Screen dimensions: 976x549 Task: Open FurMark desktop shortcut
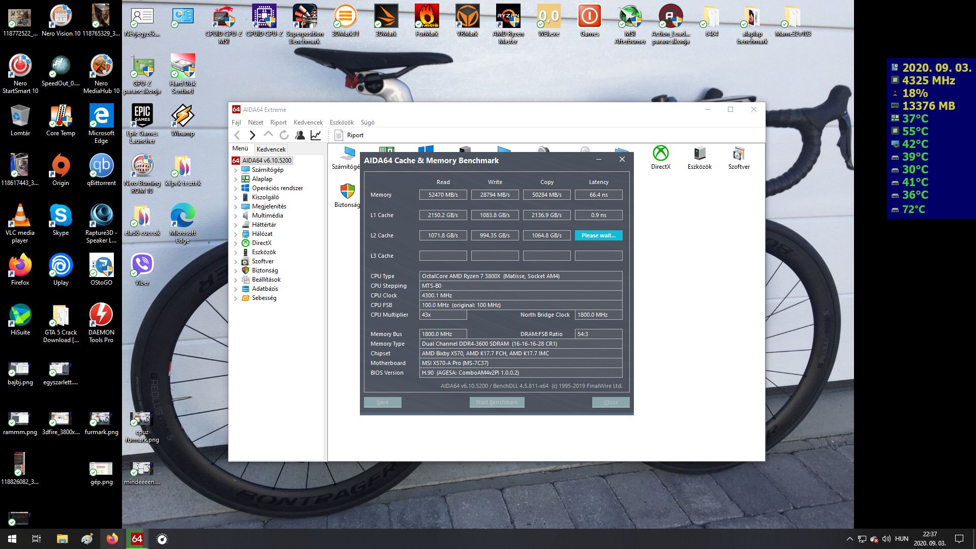point(426,21)
